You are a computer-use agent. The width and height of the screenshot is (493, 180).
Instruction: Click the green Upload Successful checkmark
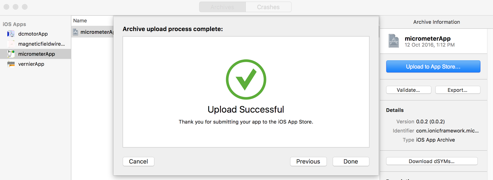246,79
